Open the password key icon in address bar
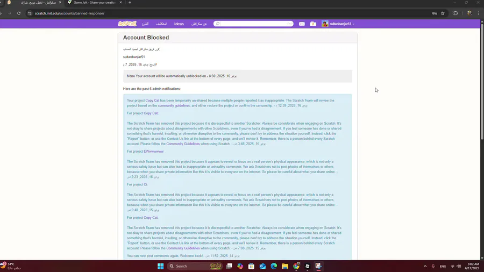484x272 pixels. [x=435, y=13]
